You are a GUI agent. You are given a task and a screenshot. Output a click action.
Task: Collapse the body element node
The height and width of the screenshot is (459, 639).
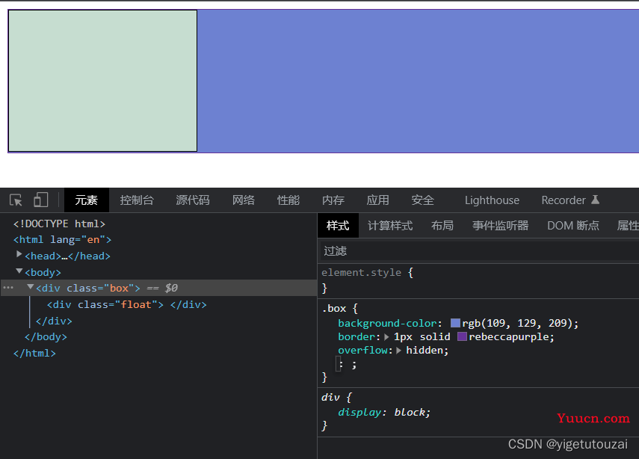coord(19,271)
